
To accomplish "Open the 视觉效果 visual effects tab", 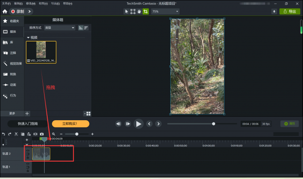I will pos(12,64).
